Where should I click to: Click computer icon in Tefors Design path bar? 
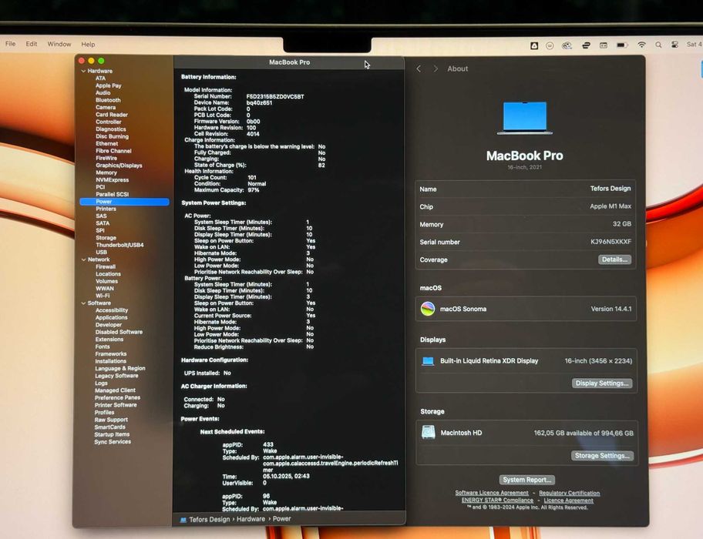click(x=183, y=520)
